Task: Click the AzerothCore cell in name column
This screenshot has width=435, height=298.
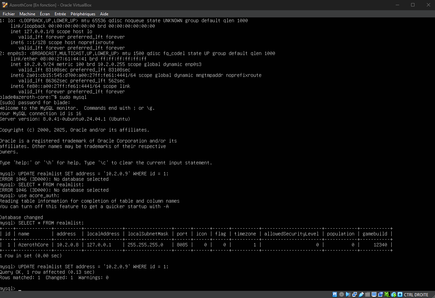Action: pyautogui.click(x=33, y=245)
